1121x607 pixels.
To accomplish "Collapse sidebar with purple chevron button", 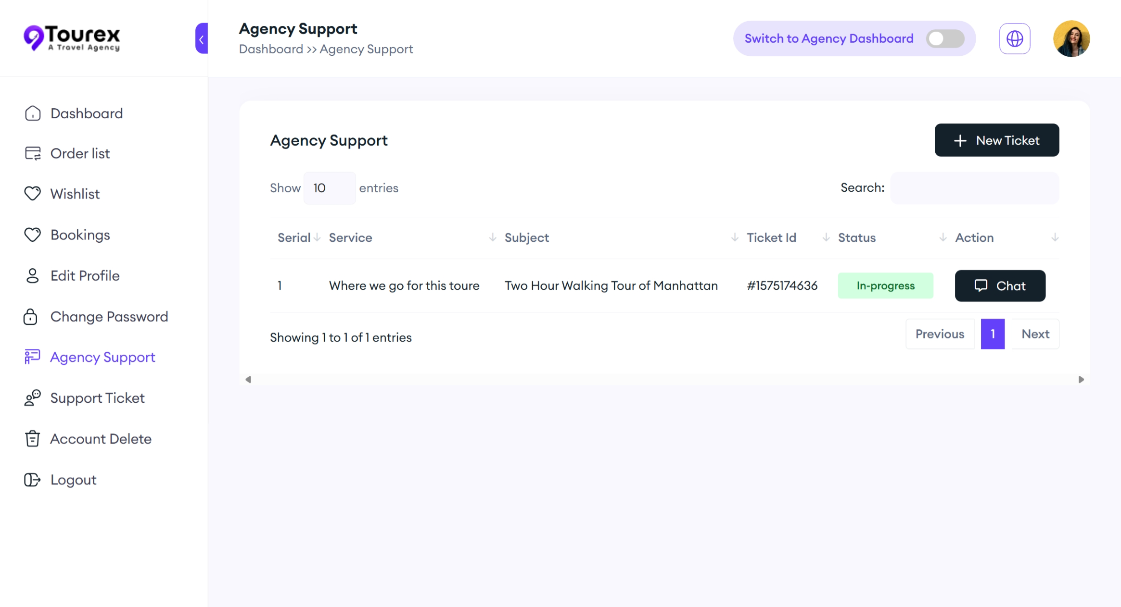I will click(202, 38).
